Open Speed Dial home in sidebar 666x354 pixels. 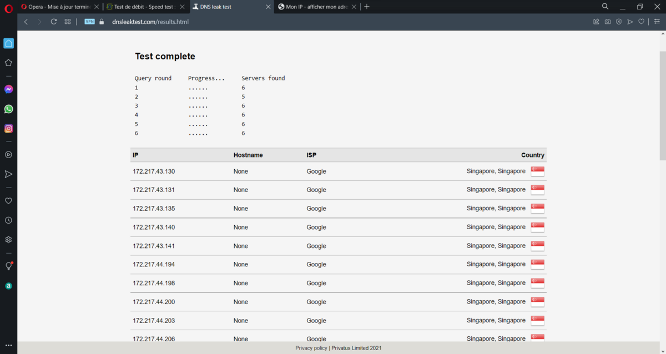pyautogui.click(x=8, y=43)
